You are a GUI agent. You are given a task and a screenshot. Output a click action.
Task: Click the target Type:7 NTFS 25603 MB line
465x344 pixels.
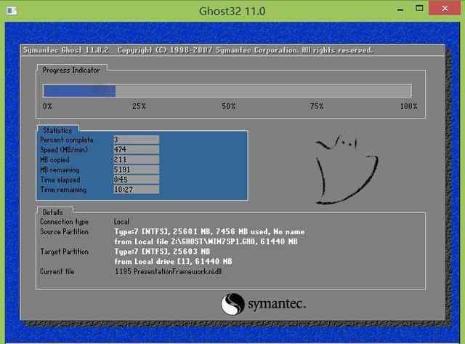coord(162,252)
